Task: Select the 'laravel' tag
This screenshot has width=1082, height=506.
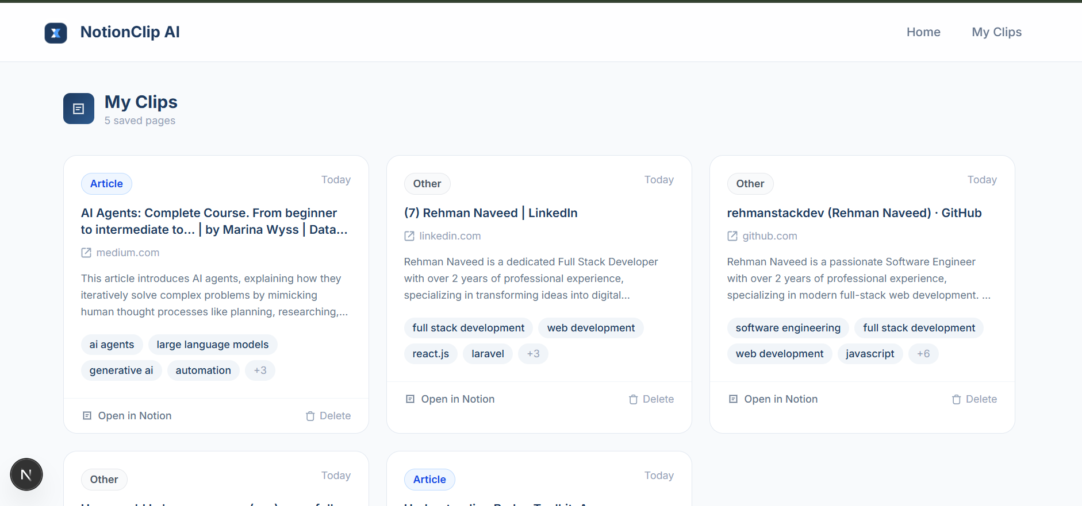Action: [x=488, y=354]
